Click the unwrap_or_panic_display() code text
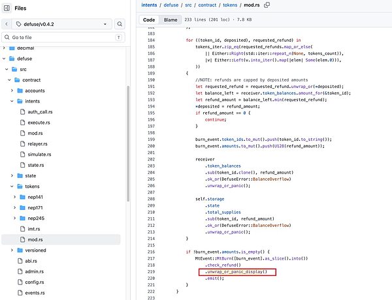Image resolution: width=392 pixels, height=300 pixels. point(236,272)
